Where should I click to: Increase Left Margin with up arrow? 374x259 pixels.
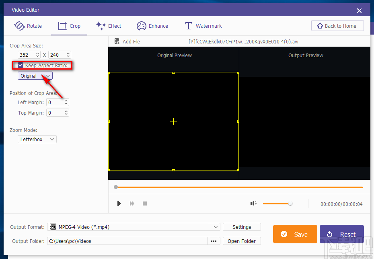click(66, 101)
